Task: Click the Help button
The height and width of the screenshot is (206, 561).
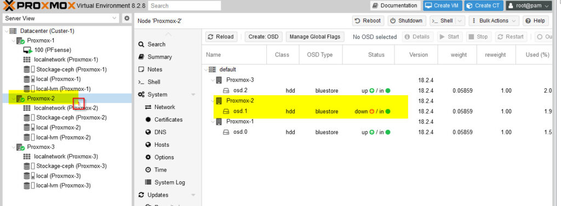Action: [x=536, y=21]
